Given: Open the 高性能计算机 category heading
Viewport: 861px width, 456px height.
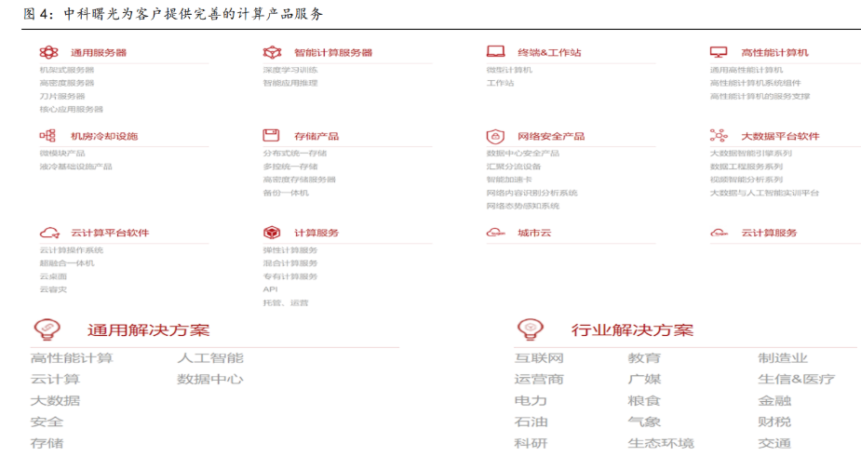Looking at the screenshot, I should (774, 53).
